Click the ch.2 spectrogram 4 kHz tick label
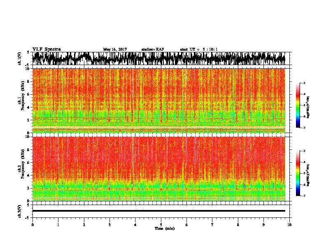The height and width of the screenshot is (252, 326). (x=29, y=175)
